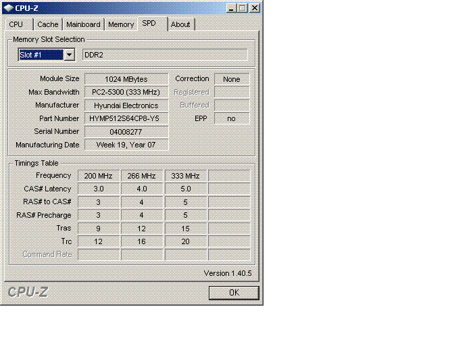The width and height of the screenshot is (473, 355).
Task: Select the PC2-5300 (333 MHz) bandwidth value
Action: (x=126, y=92)
